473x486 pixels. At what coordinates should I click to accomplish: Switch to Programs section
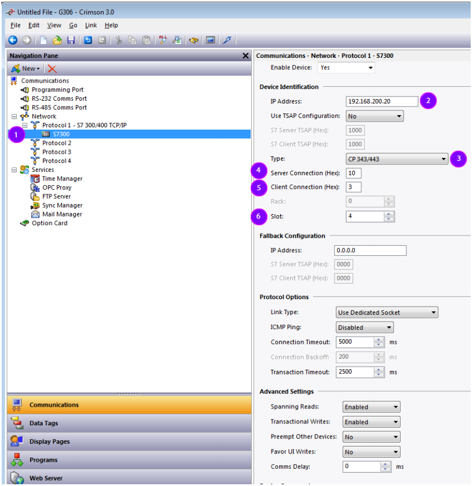(129, 460)
